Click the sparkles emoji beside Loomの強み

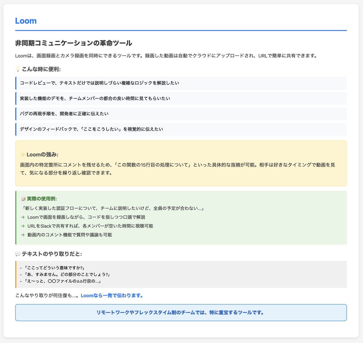[x=23, y=155]
